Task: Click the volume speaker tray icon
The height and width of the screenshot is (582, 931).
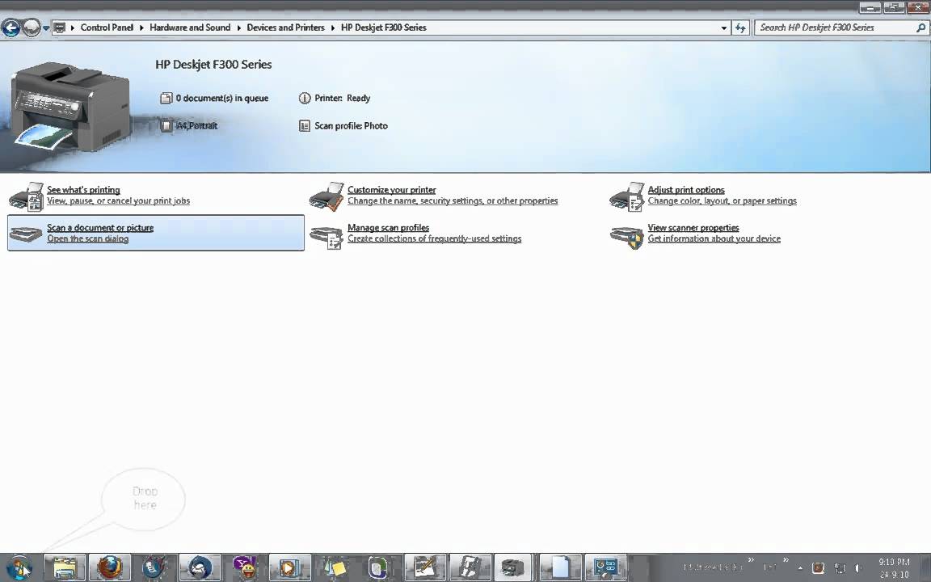Action: [x=858, y=568]
